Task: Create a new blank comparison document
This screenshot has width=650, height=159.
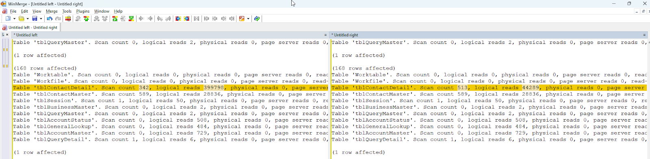Action: tap(8, 19)
